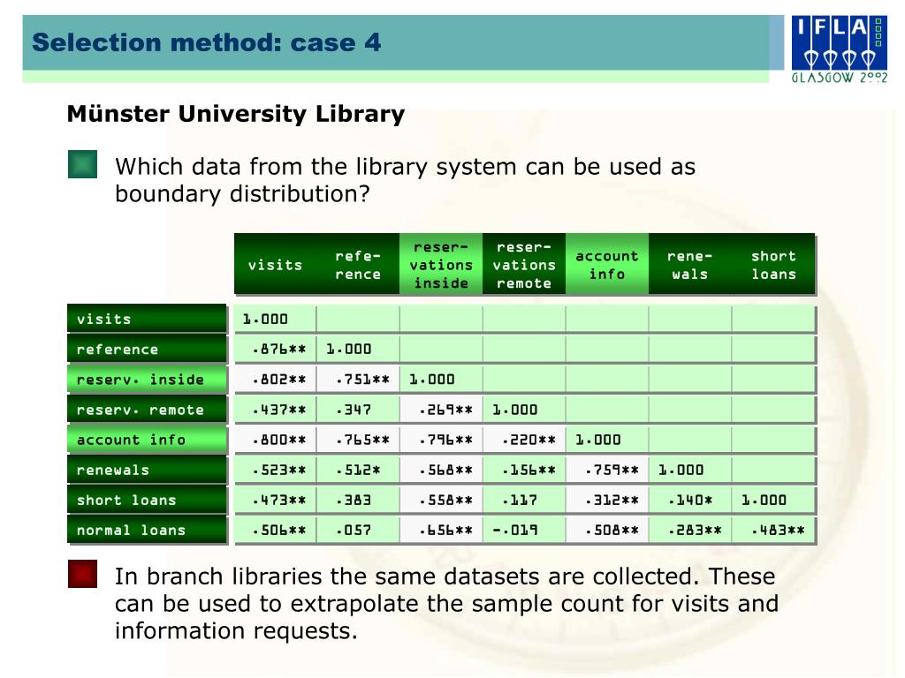
Task: Select the cell '.796**'
Action: (x=441, y=440)
